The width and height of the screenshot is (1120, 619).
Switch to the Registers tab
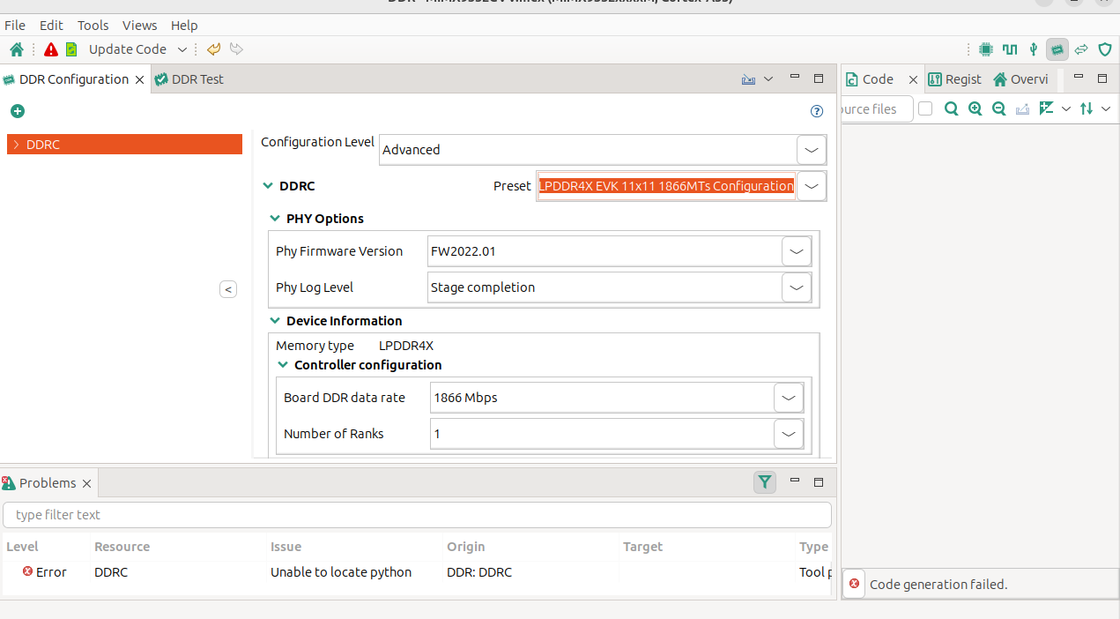click(x=954, y=79)
